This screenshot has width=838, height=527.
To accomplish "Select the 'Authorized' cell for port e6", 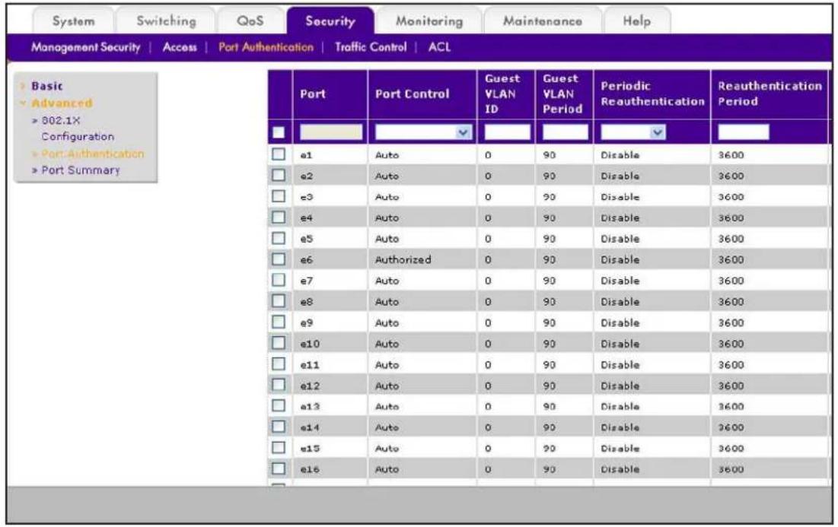I will (x=403, y=259).
